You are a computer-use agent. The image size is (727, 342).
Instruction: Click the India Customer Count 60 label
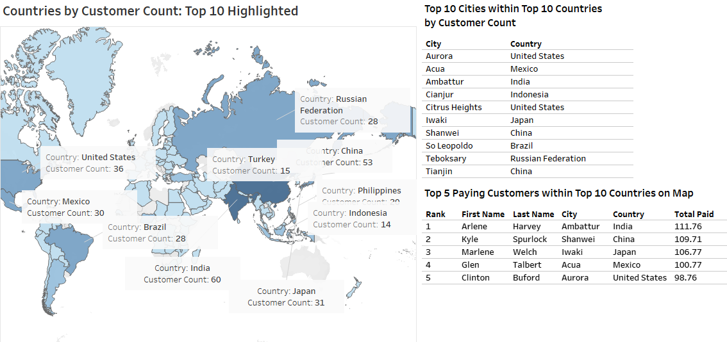(x=183, y=274)
